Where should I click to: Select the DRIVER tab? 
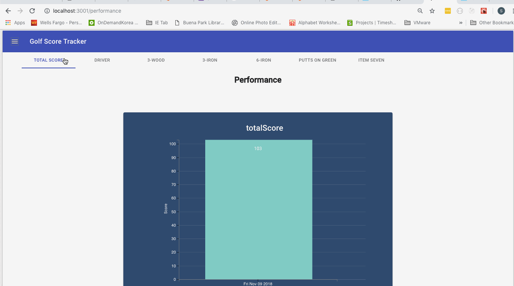102,60
